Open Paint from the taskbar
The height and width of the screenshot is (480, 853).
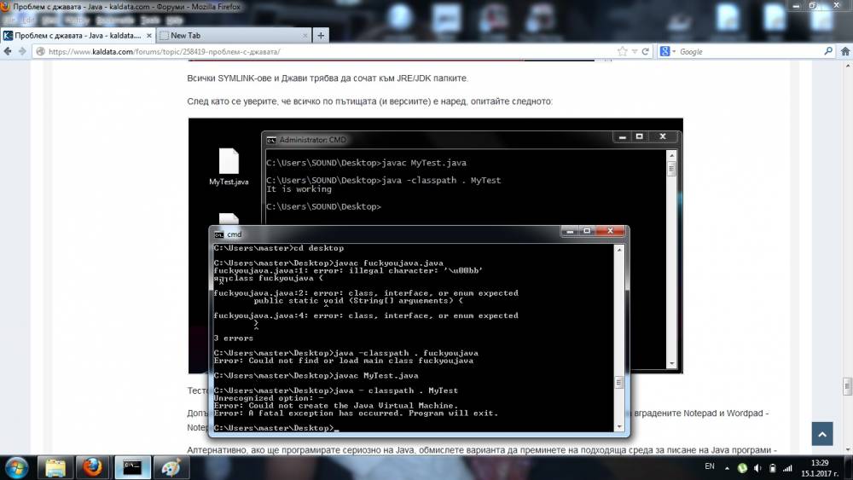171,467
